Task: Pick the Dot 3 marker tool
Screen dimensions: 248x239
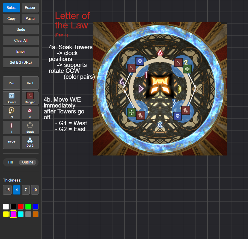Action: pos(30,142)
